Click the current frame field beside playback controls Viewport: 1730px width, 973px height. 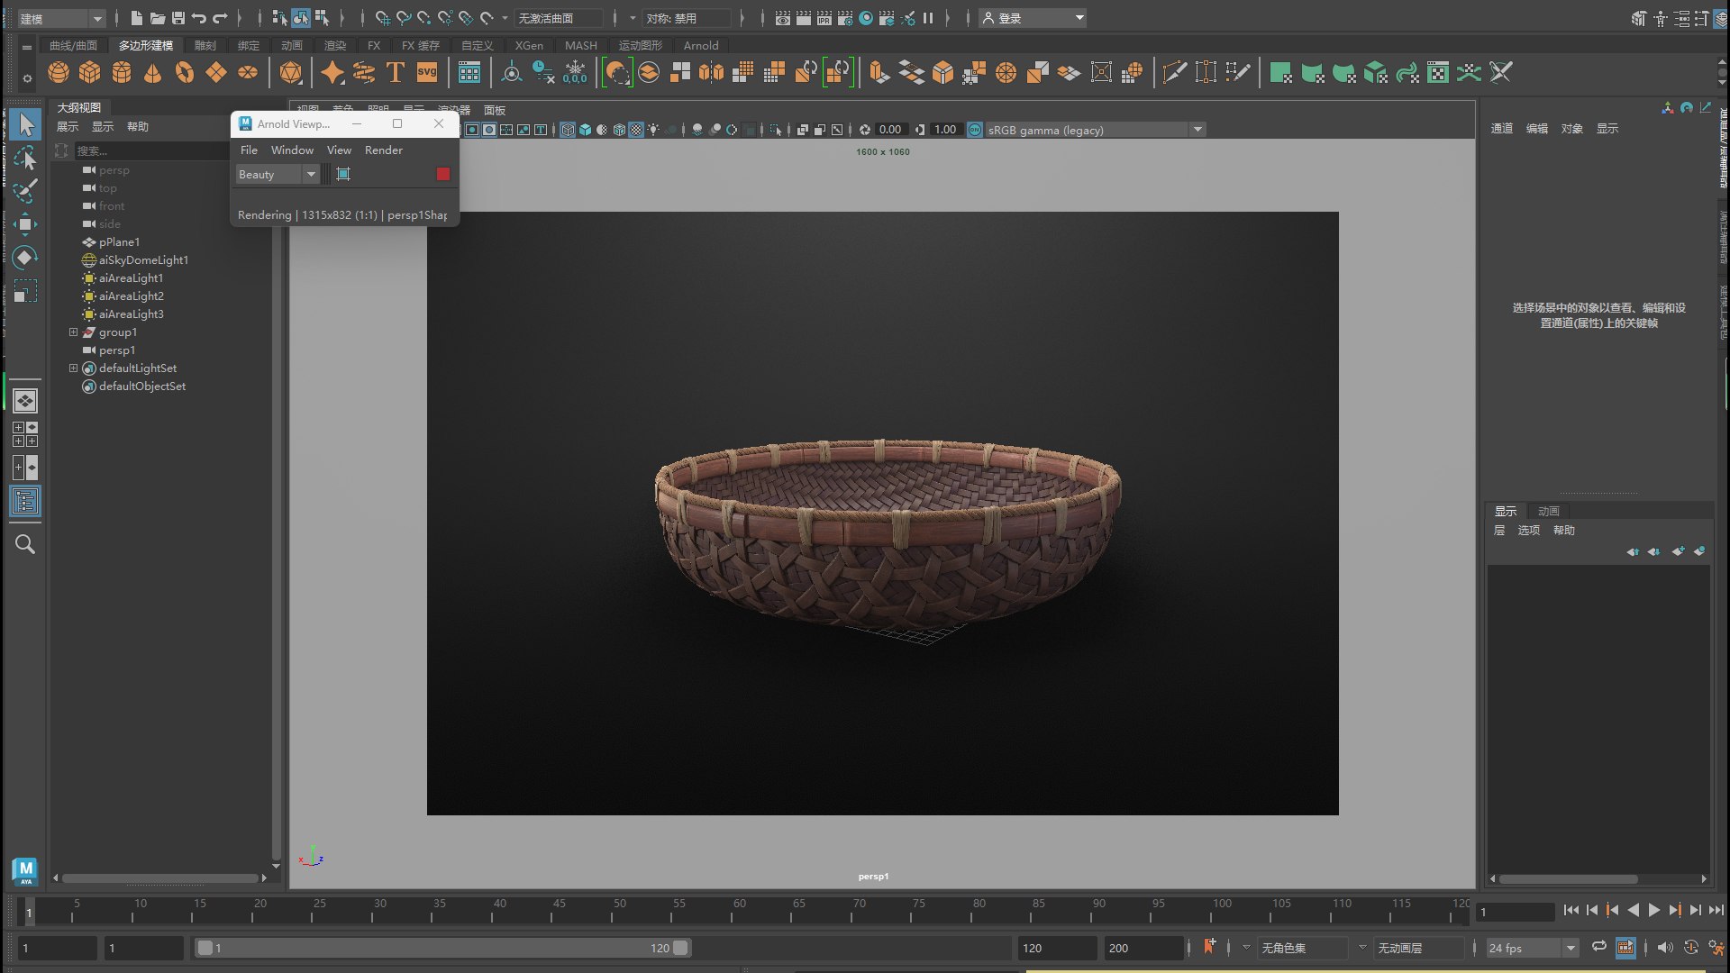click(1515, 912)
